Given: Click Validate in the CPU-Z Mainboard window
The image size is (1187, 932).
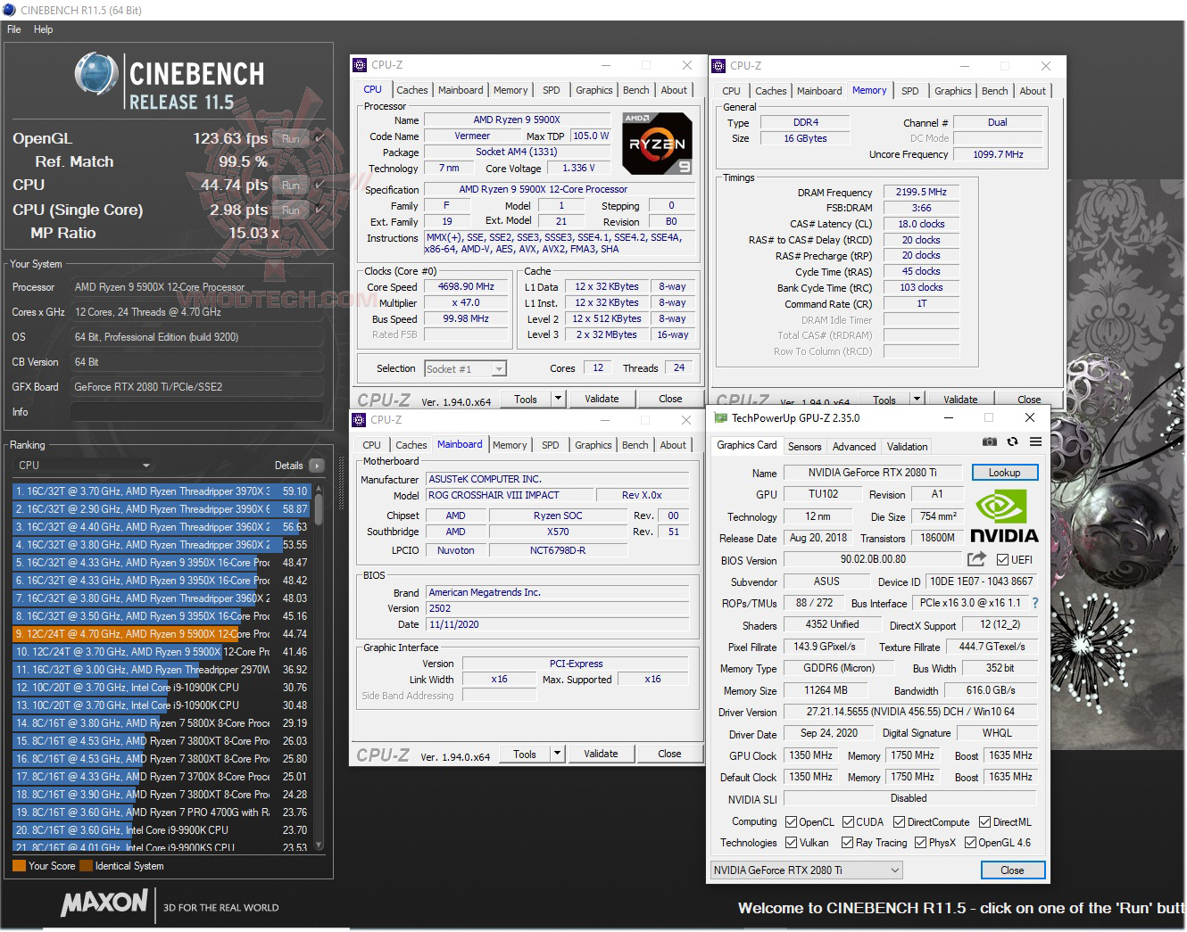Looking at the screenshot, I should click(x=601, y=754).
